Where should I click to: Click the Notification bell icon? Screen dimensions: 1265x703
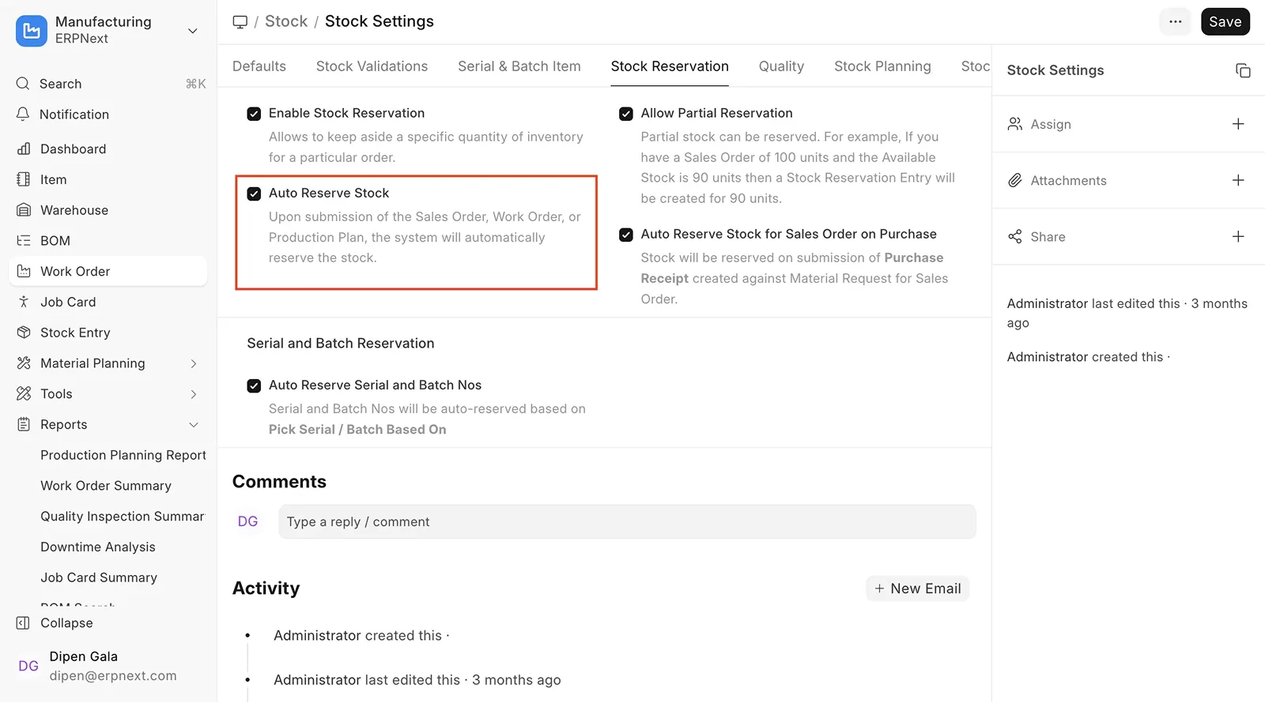click(24, 115)
